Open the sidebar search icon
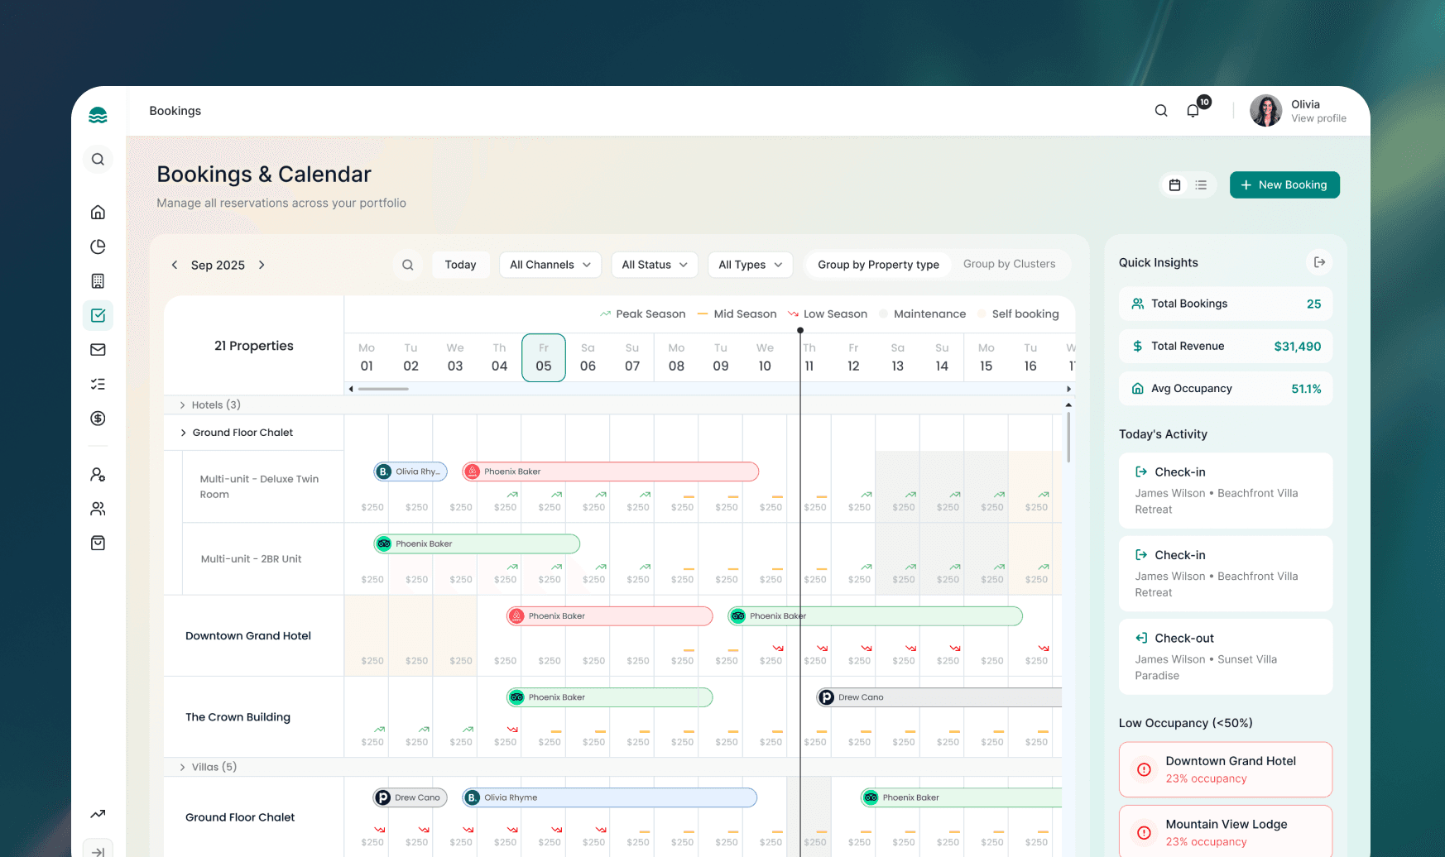 (98, 159)
